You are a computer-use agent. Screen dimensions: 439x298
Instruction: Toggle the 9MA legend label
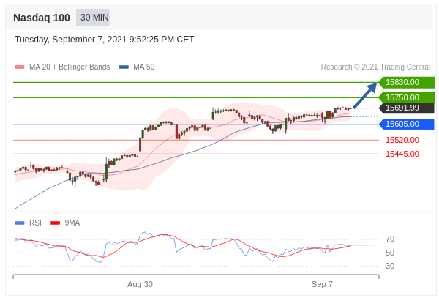(72, 223)
